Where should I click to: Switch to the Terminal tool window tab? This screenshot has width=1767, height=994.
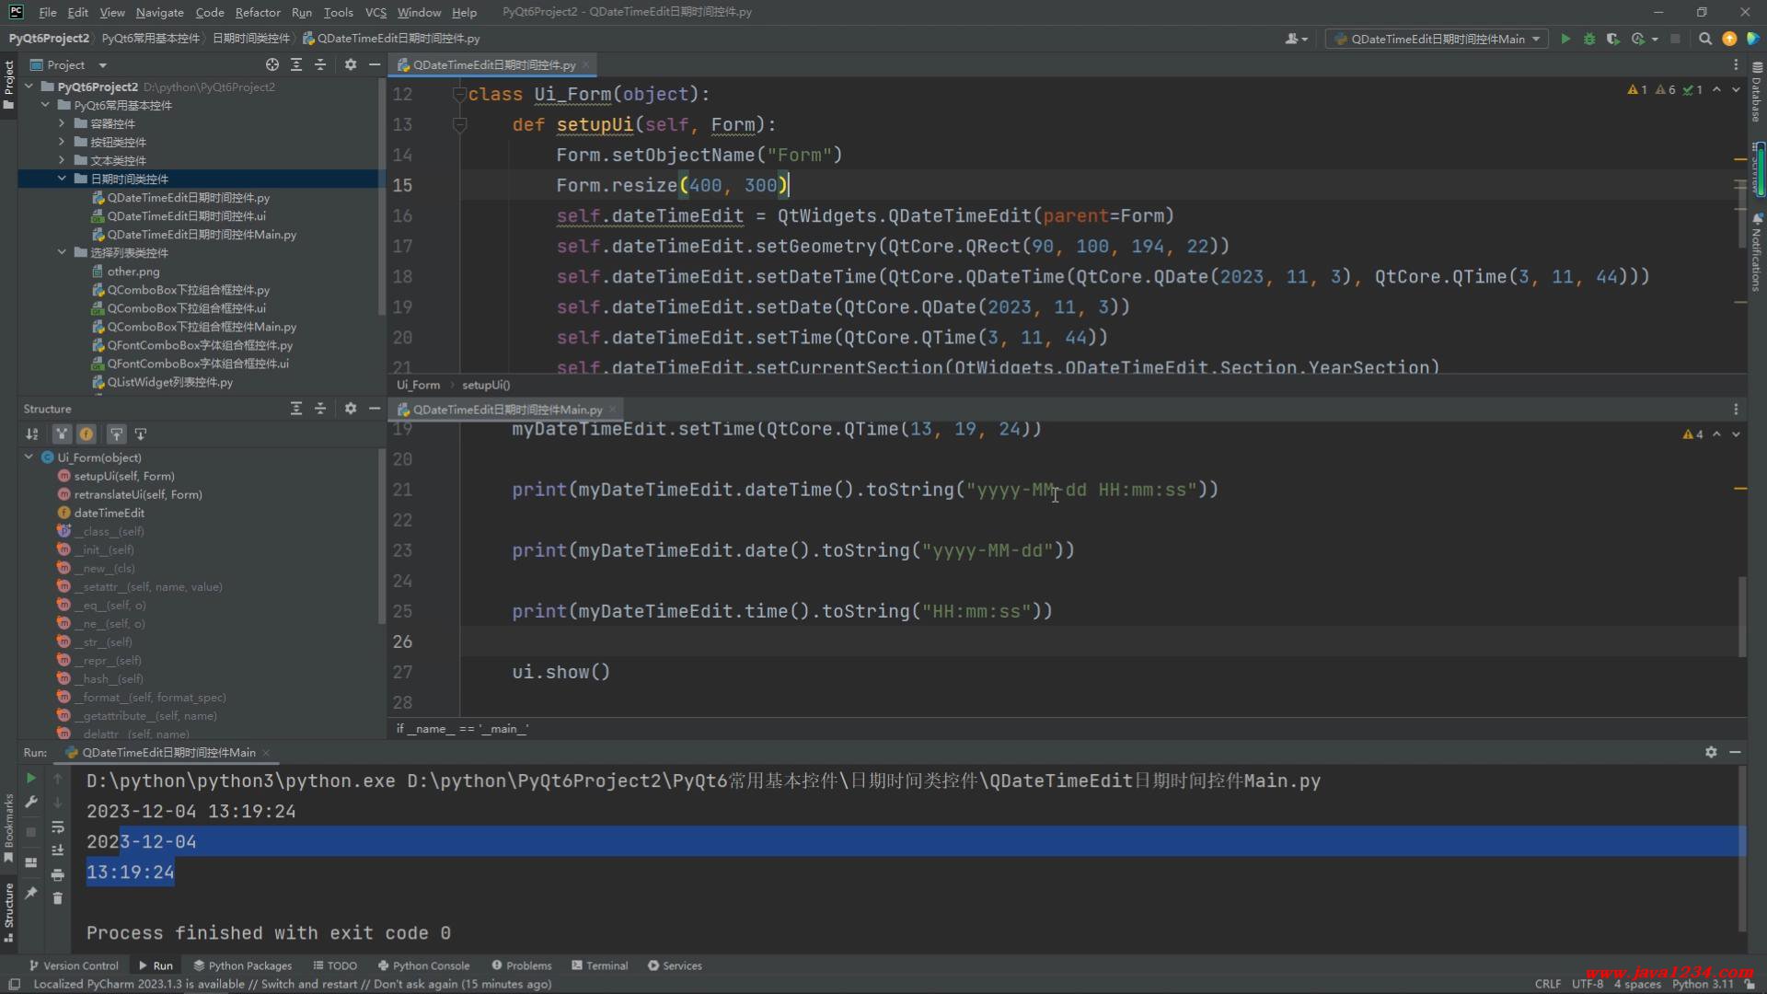click(x=599, y=965)
